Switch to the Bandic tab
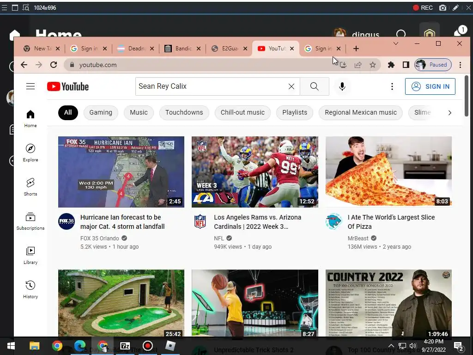 (182, 49)
